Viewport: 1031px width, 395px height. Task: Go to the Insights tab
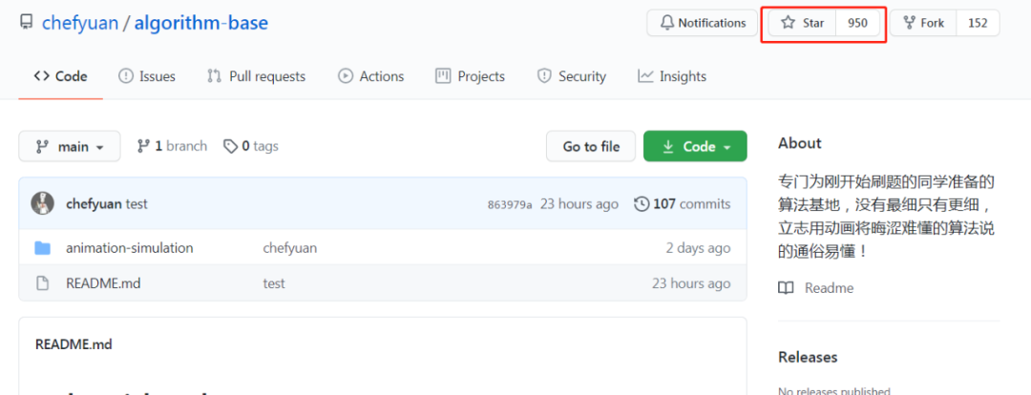pos(672,76)
